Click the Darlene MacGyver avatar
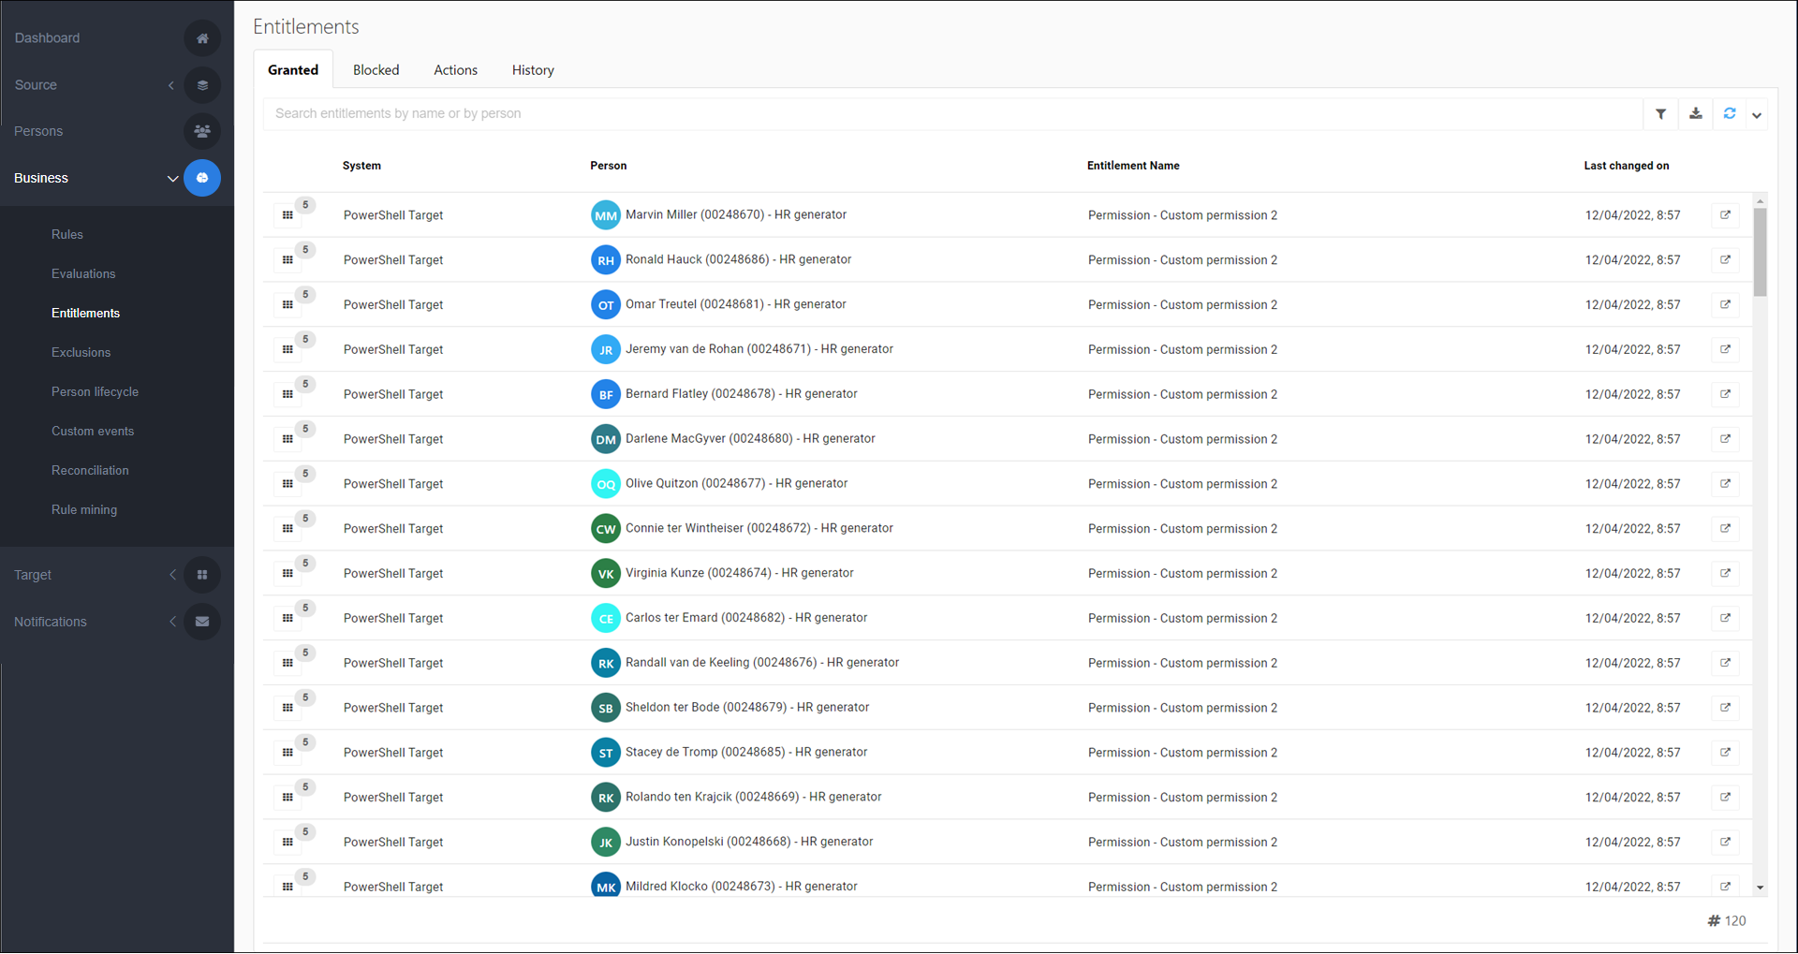The image size is (1798, 954). [x=606, y=439]
